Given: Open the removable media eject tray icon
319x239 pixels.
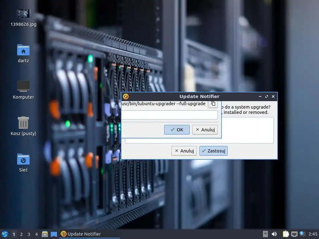Looking at the screenshot, I should (x=265, y=234).
